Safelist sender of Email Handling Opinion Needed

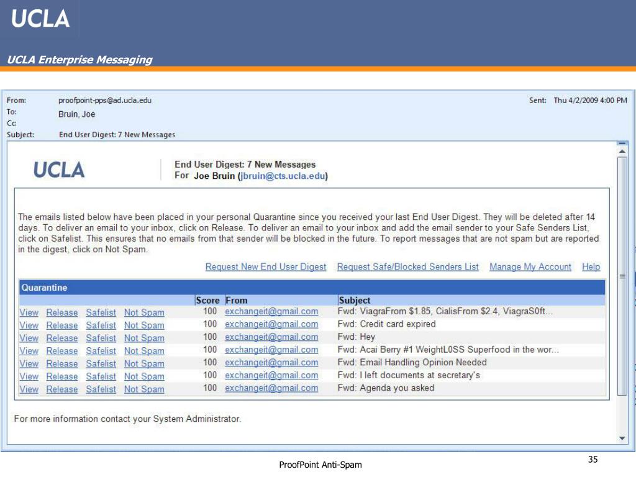point(101,364)
